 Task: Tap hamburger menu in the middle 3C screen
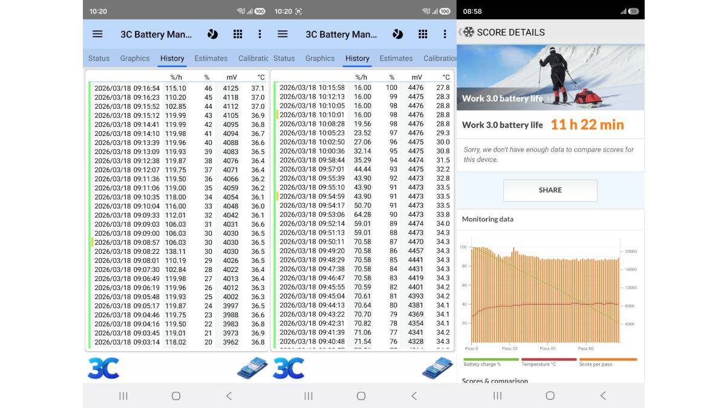click(283, 34)
